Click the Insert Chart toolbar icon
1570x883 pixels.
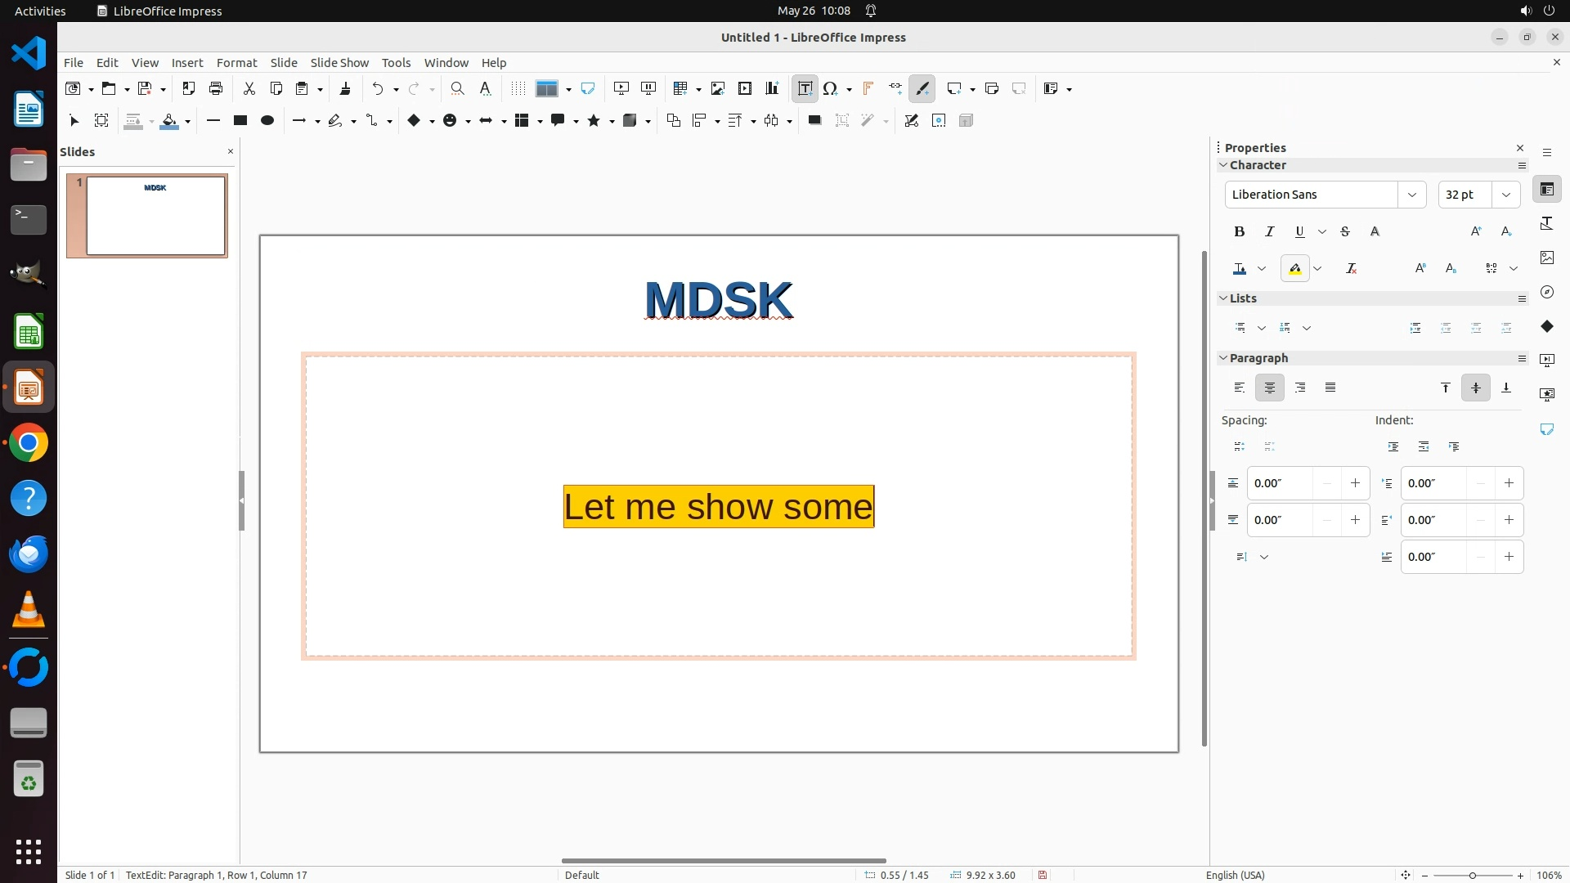[x=772, y=88]
